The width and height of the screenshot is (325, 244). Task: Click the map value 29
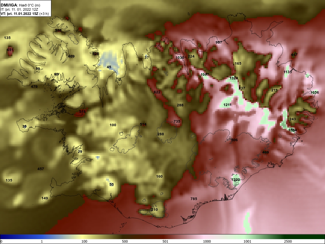click(80, 152)
